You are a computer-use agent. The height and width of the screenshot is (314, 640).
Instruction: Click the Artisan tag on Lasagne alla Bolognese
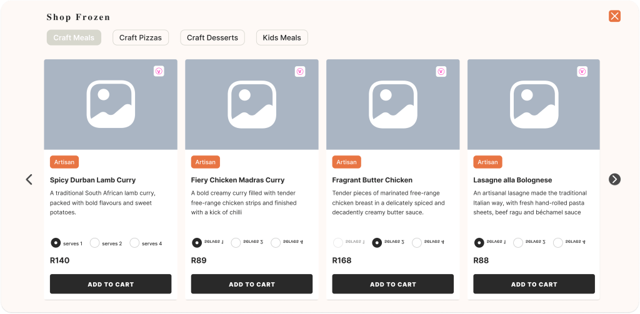pyautogui.click(x=487, y=162)
